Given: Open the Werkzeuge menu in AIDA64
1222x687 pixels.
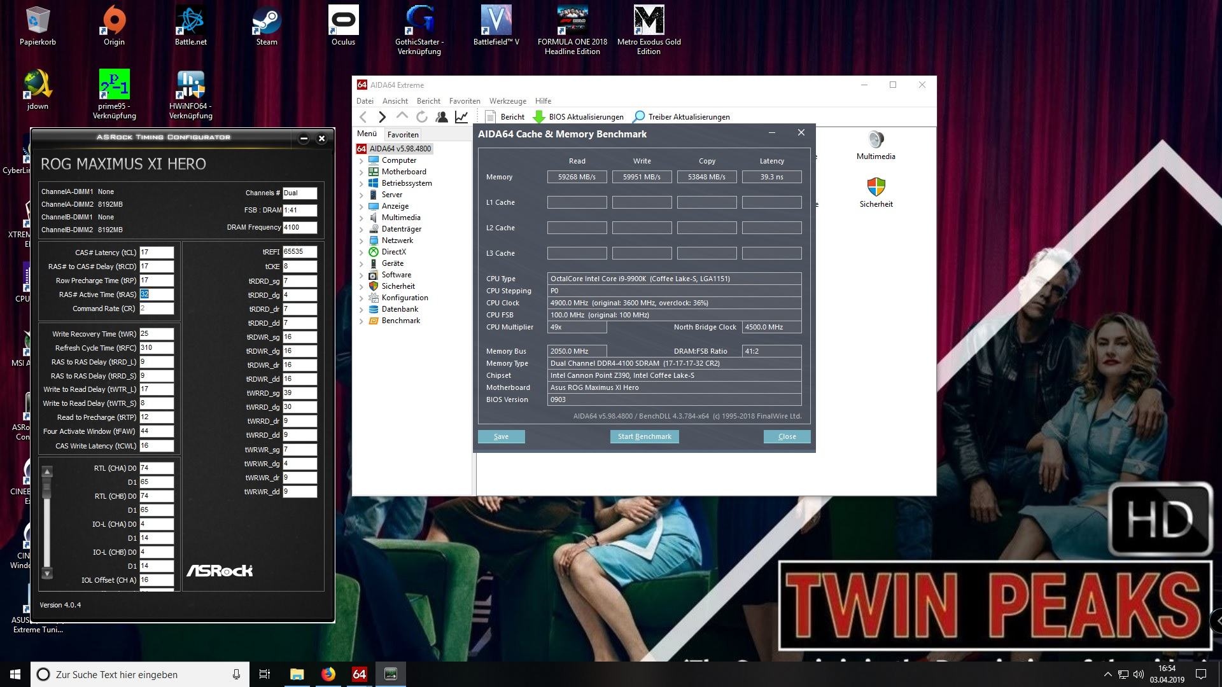Looking at the screenshot, I should coord(507,101).
